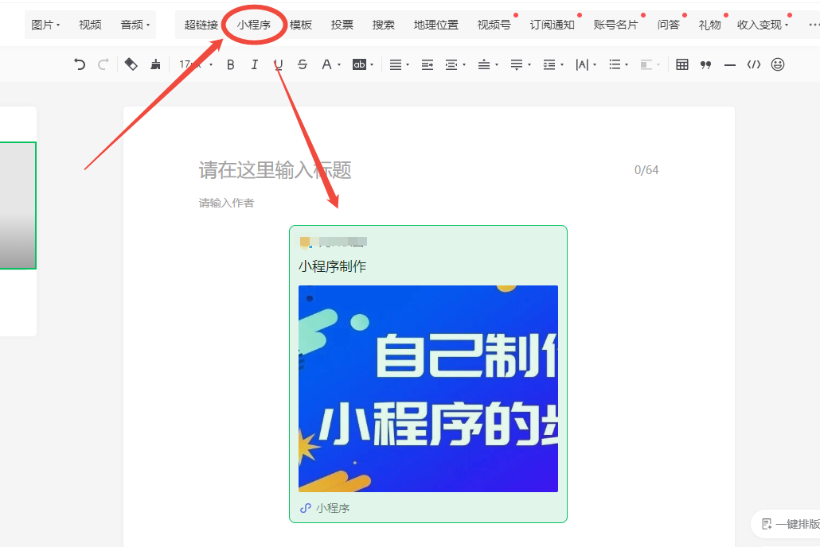
Task: Click the 订阅通知 option
Action: point(552,25)
